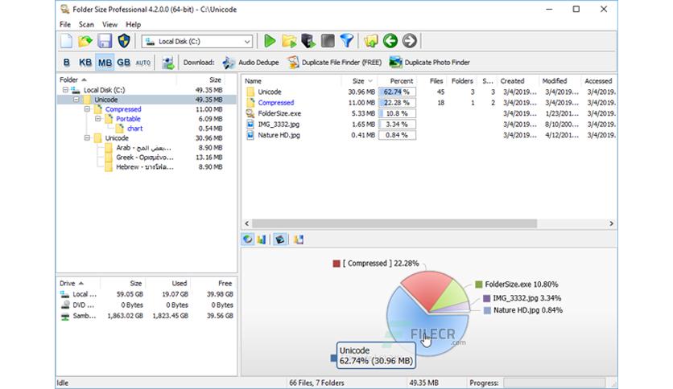The height and width of the screenshot is (389, 673).
Task: Select the Greek folder in the tree
Action: (145, 158)
